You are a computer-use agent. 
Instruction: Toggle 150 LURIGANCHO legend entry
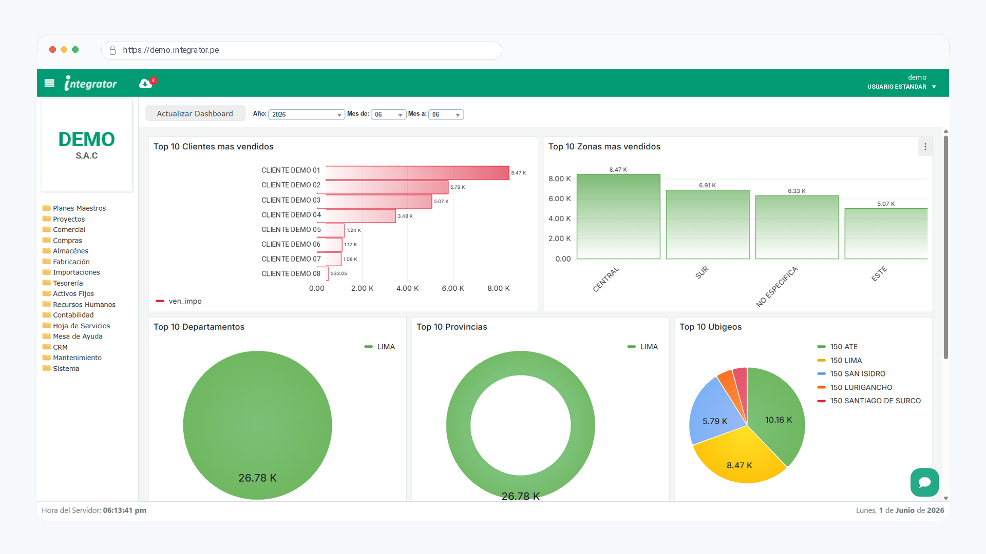click(x=855, y=387)
